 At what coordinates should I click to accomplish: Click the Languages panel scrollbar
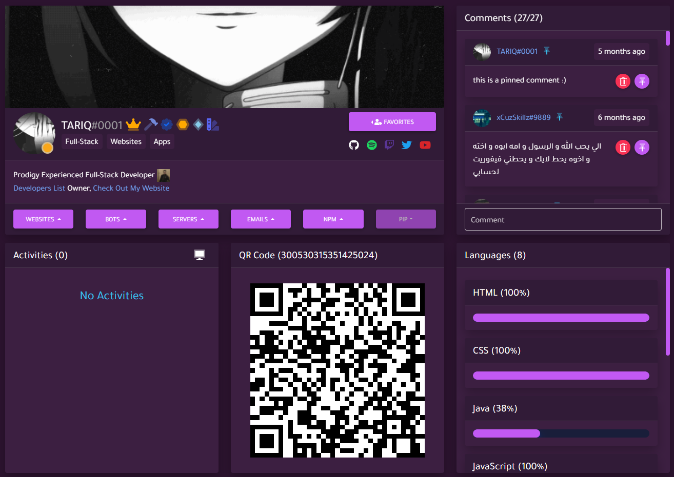pyautogui.click(x=668, y=312)
